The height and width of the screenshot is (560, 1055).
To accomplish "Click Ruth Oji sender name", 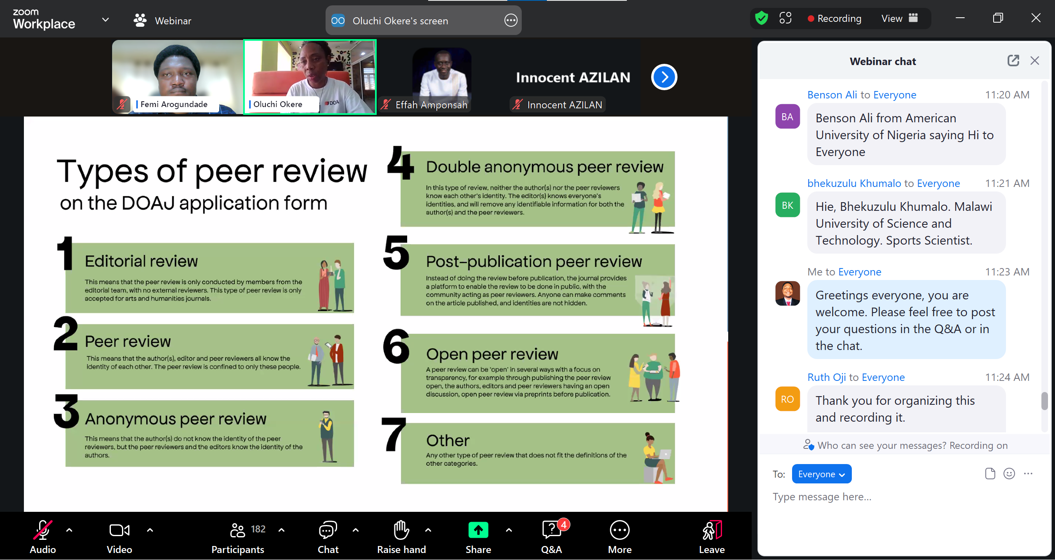I will tap(826, 377).
